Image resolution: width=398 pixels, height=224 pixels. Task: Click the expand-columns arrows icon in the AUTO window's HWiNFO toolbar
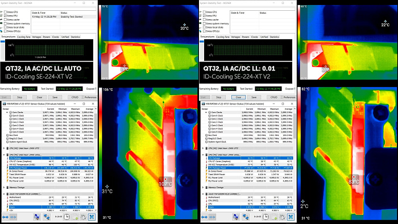tap(5, 217)
